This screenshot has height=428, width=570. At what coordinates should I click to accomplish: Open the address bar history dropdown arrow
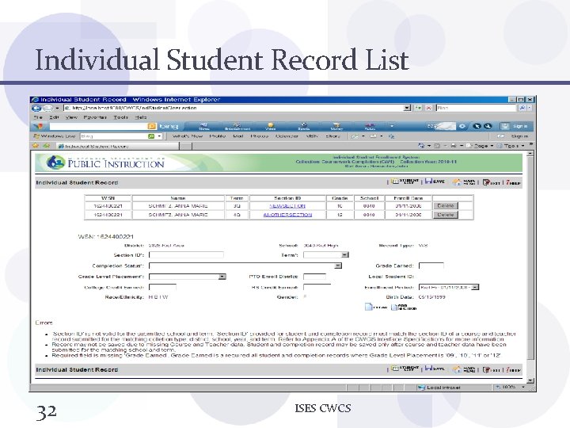(407, 108)
